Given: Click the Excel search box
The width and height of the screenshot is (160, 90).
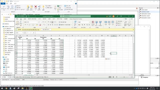Looking at the screenshot, I should 75,16.
